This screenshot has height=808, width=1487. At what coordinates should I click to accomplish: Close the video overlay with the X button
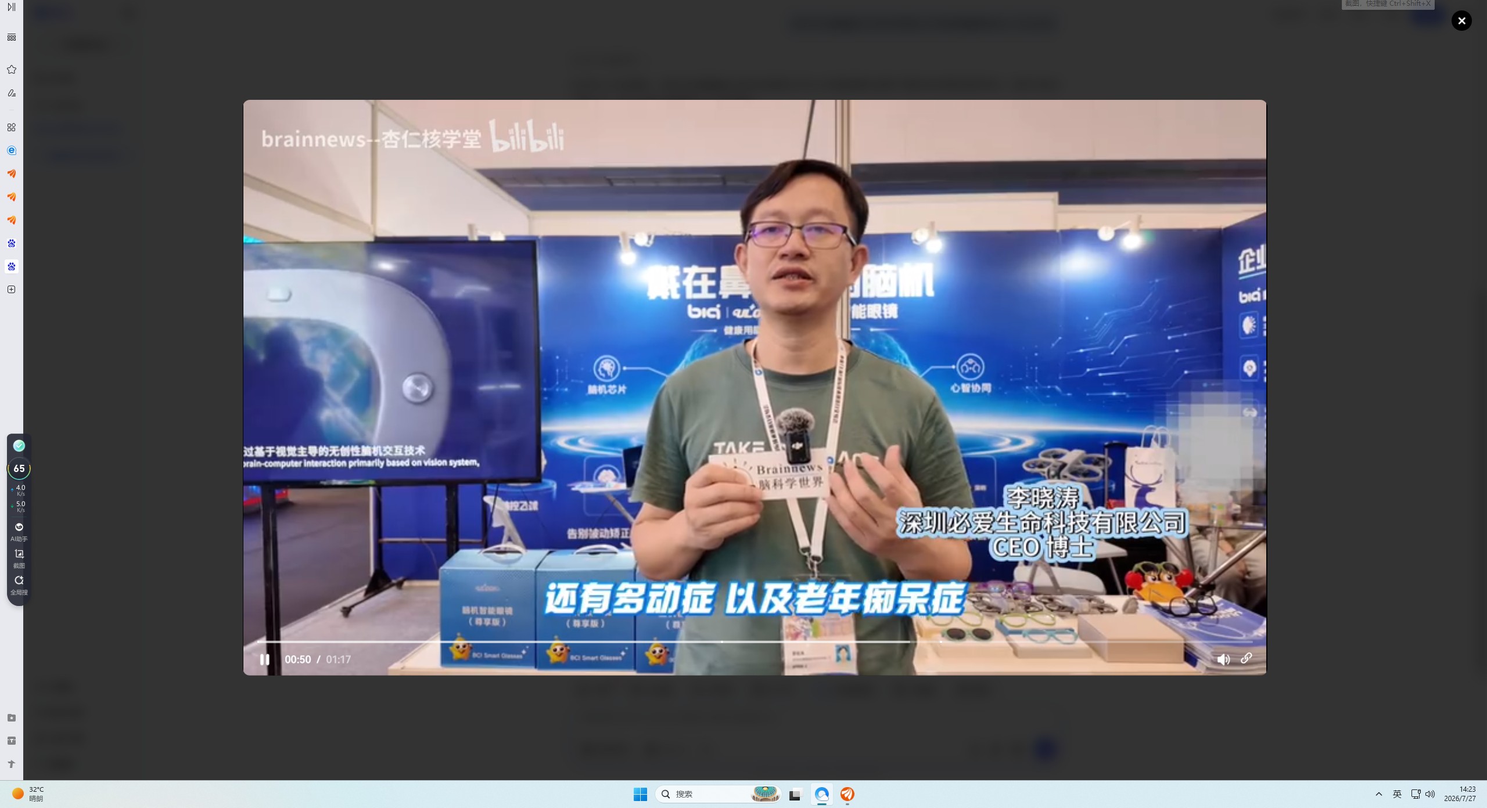tap(1461, 21)
